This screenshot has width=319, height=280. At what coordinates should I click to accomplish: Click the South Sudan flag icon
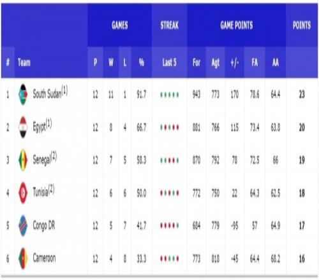point(23,95)
